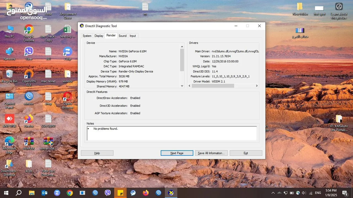Open the Windows Start menu

click(6, 193)
